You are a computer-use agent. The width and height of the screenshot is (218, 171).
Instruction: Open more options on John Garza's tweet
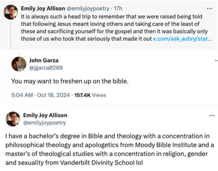coord(216,61)
